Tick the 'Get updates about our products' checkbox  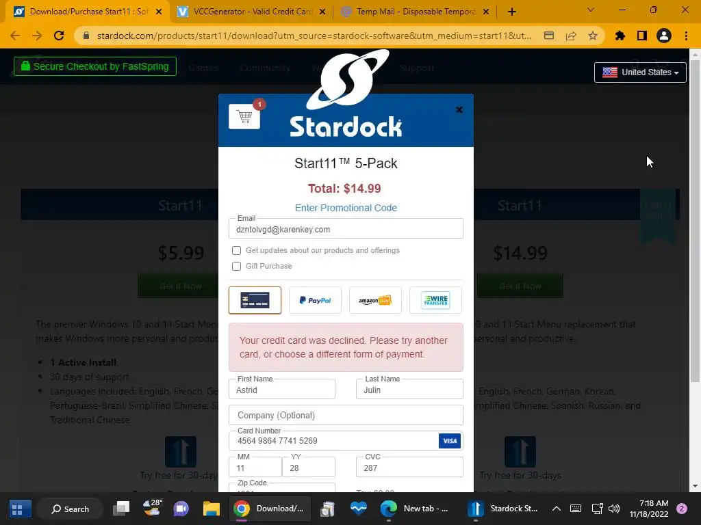click(x=236, y=250)
